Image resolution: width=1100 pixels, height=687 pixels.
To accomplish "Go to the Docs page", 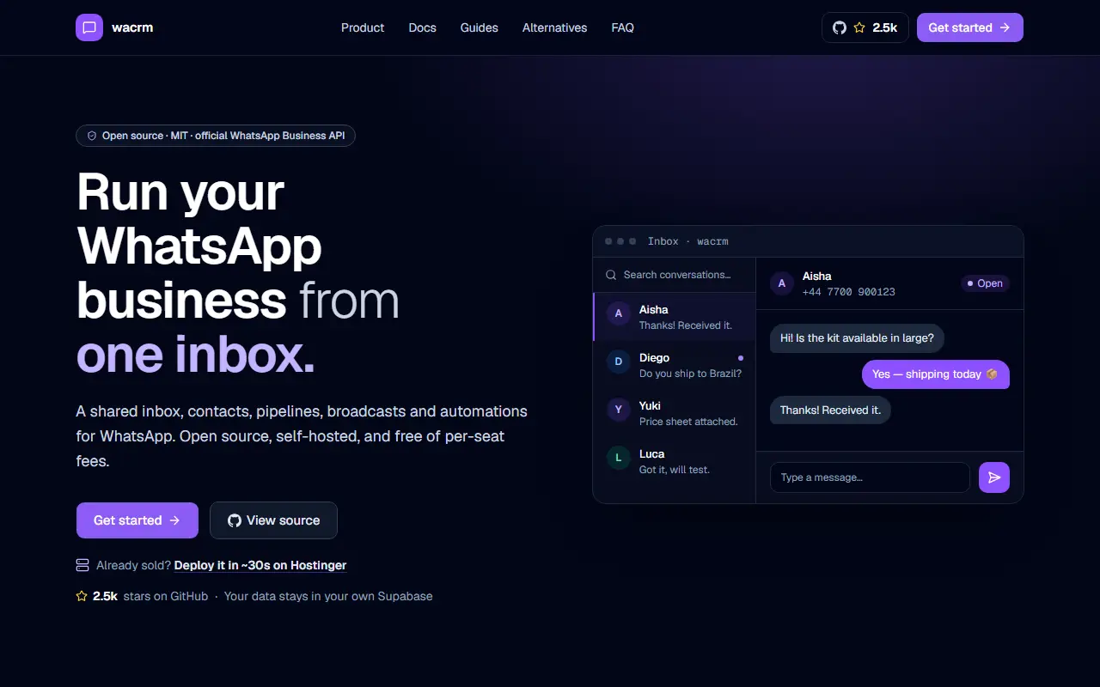I will 423,27.
